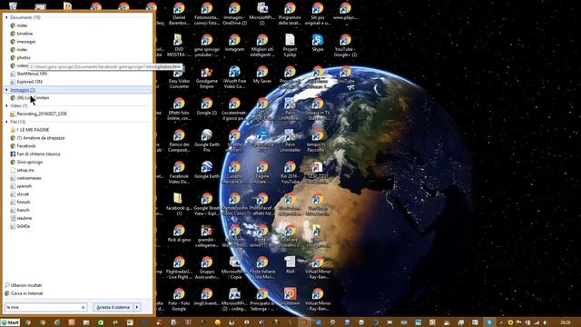Open the 'slovak' file result
Image resolution: width=581 pixels, height=327 pixels.
coord(23,193)
